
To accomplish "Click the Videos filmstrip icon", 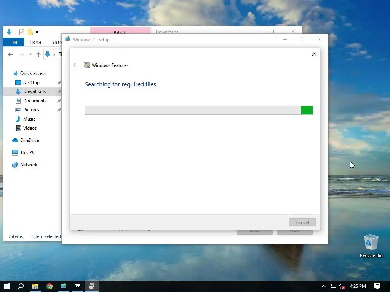I will click(x=18, y=128).
